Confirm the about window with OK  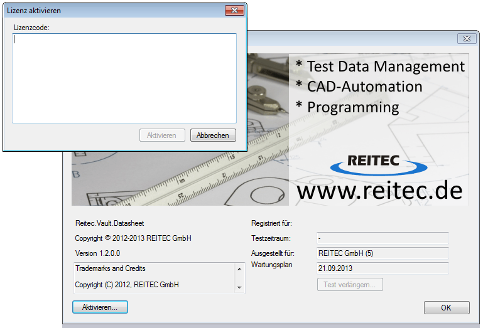point(446,307)
